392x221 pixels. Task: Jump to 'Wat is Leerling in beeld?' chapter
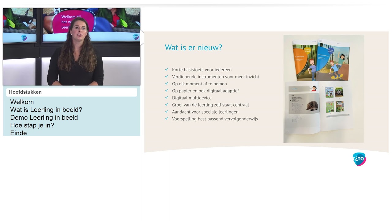click(46, 110)
